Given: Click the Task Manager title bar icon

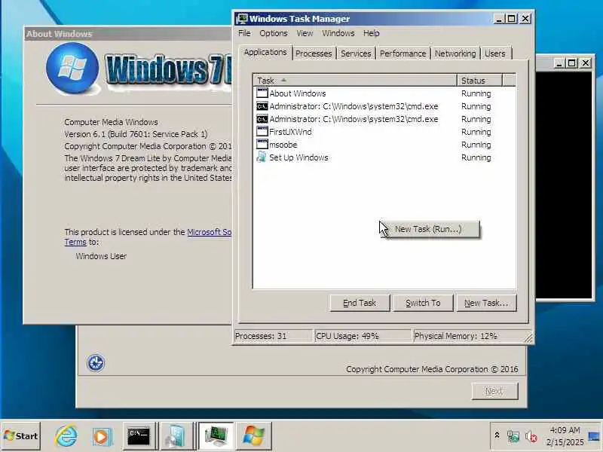Looking at the screenshot, I should click(x=242, y=18).
